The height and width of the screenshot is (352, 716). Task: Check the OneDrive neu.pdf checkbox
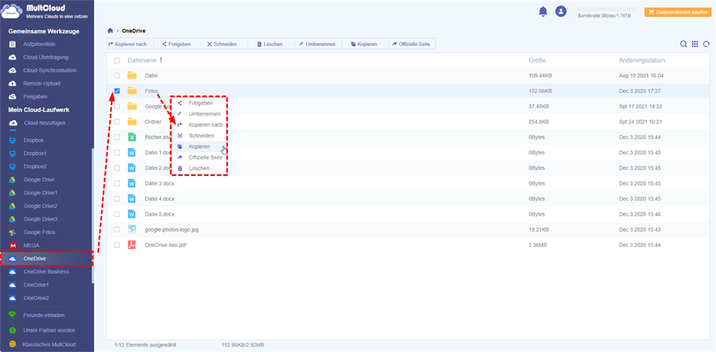pyautogui.click(x=118, y=245)
